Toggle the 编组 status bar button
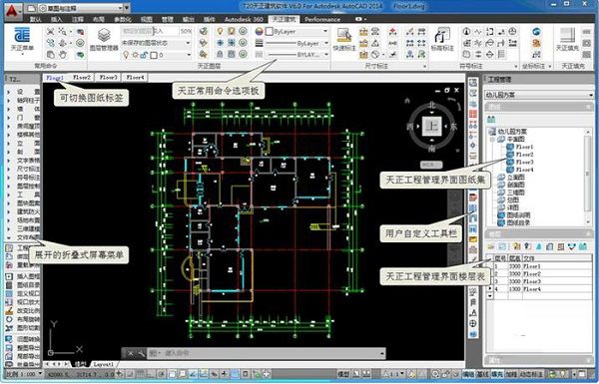The width and height of the screenshot is (599, 384). click(x=469, y=374)
